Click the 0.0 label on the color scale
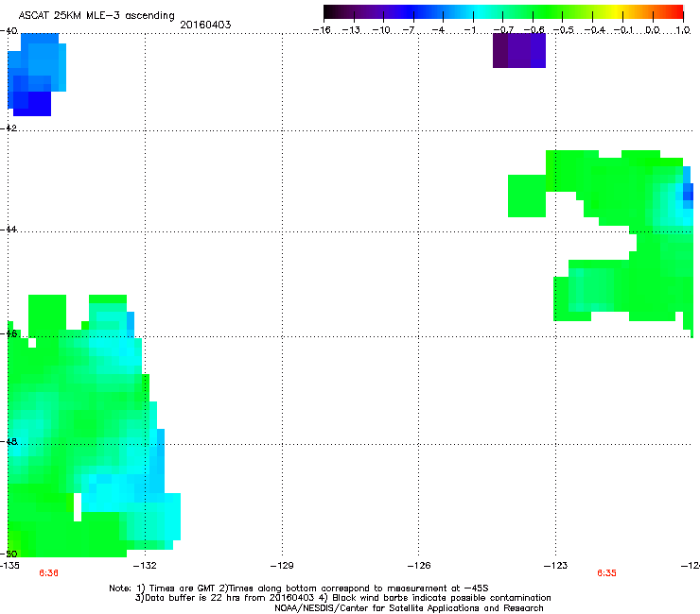700x614 pixels. (653, 30)
